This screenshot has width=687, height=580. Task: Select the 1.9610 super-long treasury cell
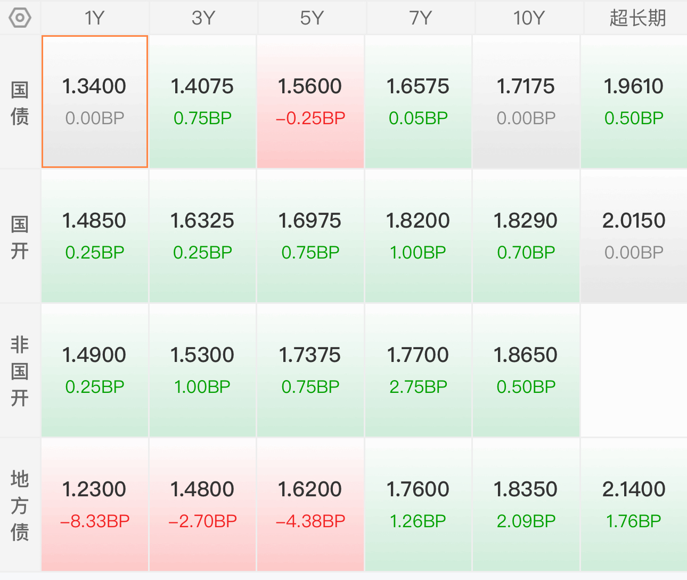(x=634, y=102)
